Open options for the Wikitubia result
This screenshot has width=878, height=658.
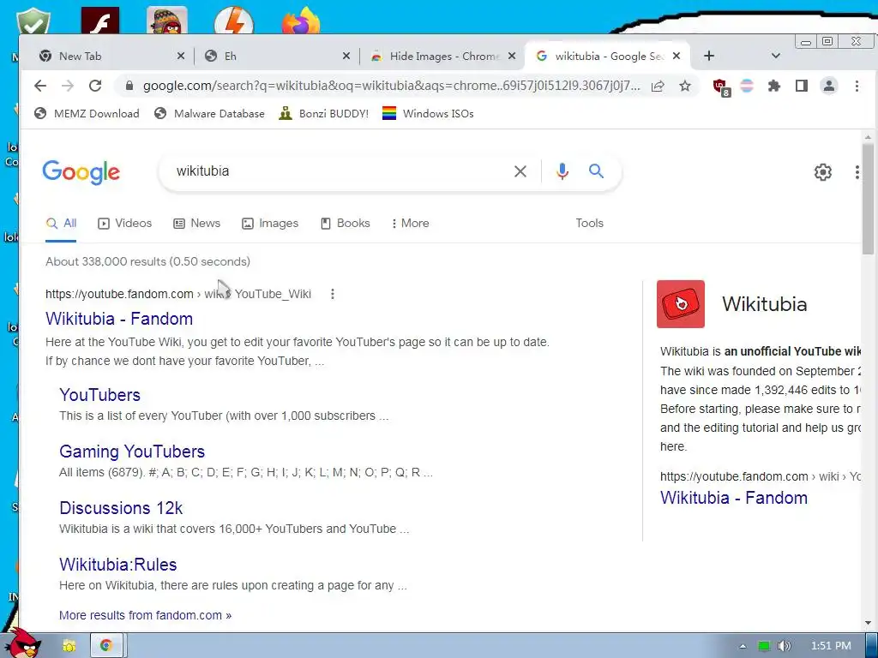pos(333,294)
